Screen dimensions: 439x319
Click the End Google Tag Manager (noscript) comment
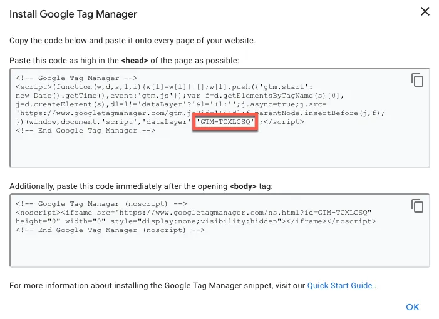click(110, 230)
